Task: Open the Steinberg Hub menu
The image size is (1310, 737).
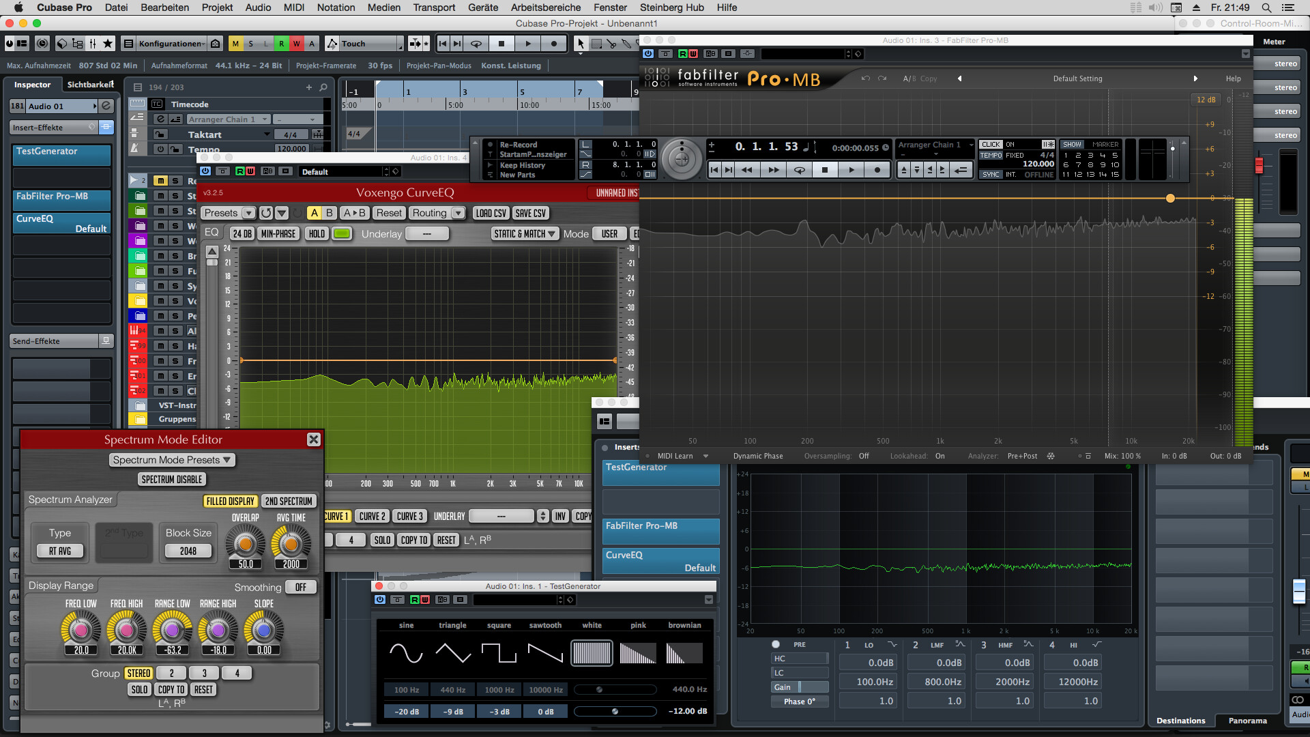Action: (x=671, y=8)
